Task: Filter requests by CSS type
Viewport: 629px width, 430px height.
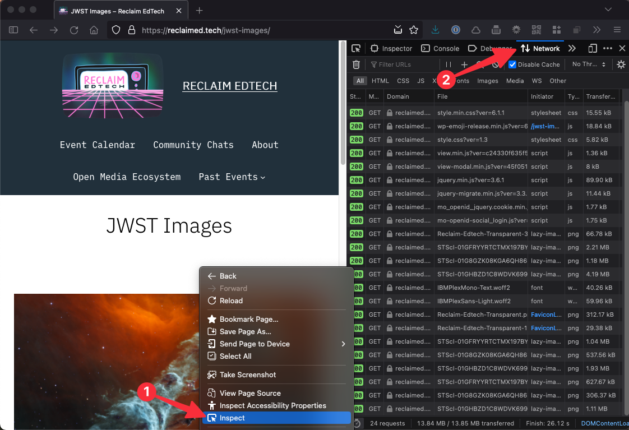Action: coord(403,81)
